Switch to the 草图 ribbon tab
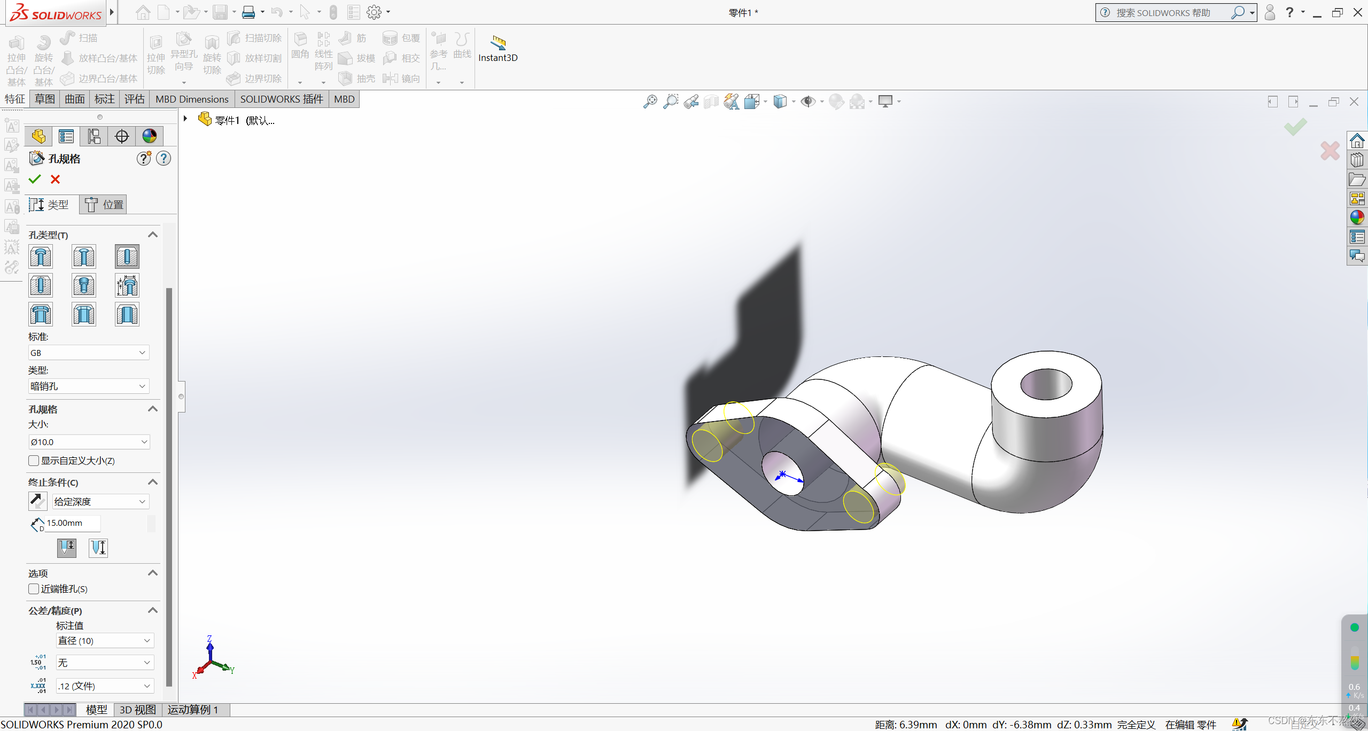Screen dimensions: 1368x731 (x=44, y=99)
